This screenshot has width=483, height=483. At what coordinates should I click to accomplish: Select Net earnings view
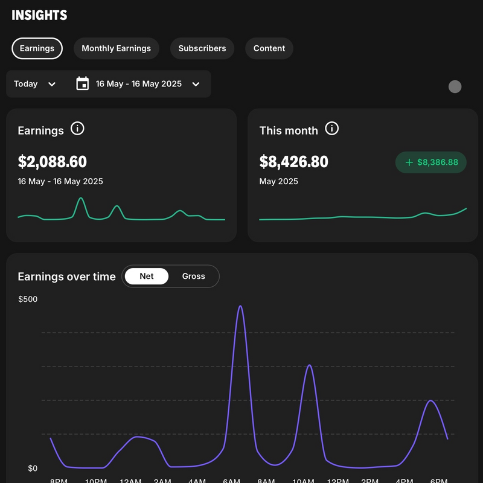[x=147, y=277]
